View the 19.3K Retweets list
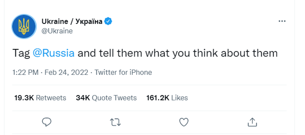This screenshot has width=305, height=135. point(40,98)
